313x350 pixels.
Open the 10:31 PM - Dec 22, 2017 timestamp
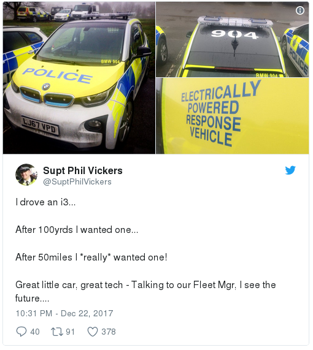[64, 313]
